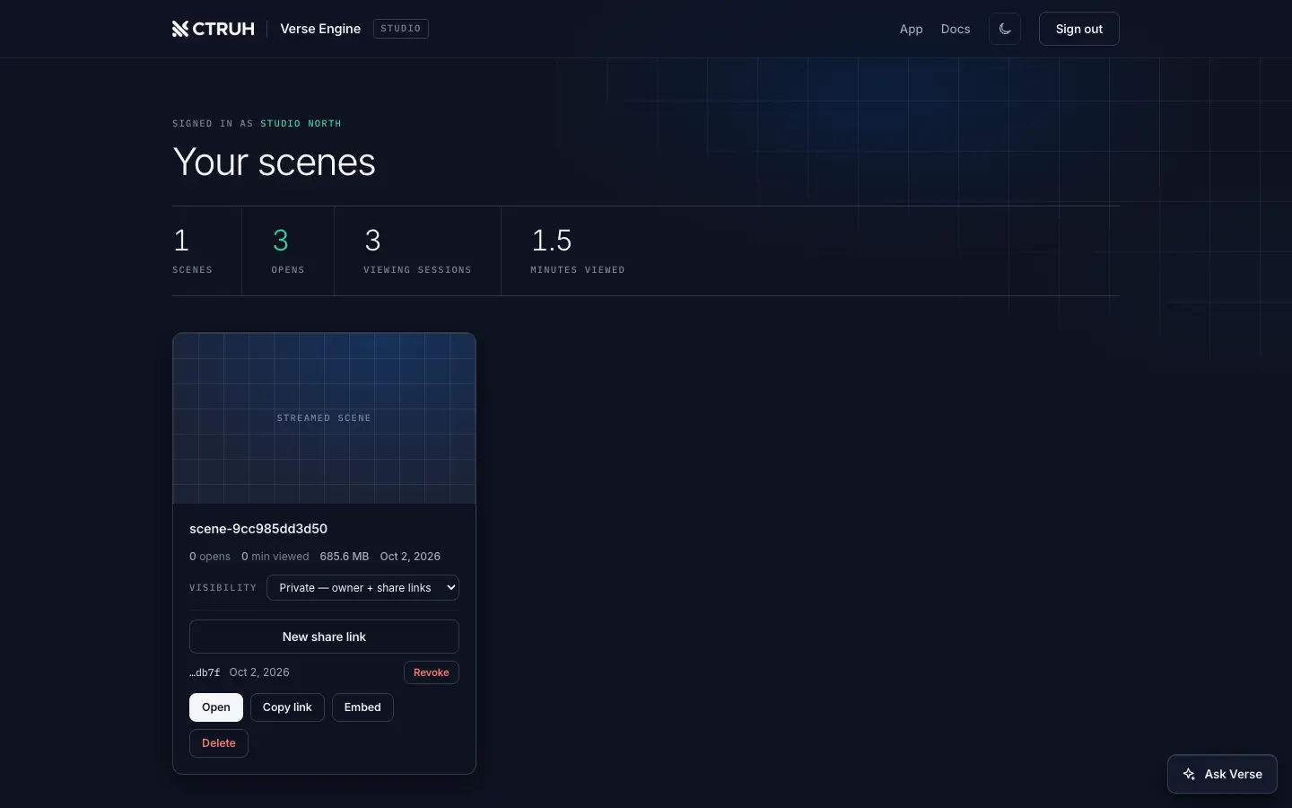Click the 685.6 MB file size
The width and height of the screenshot is (1292, 808).
point(345,557)
